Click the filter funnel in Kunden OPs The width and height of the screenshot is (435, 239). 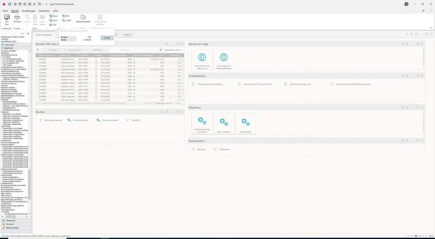(x=161, y=50)
